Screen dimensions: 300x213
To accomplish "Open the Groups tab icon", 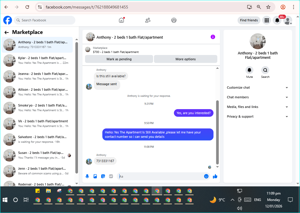I will pyautogui.click(x=174, y=20).
